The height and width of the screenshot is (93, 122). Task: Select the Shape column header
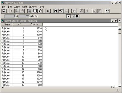[x=7, y=24]
